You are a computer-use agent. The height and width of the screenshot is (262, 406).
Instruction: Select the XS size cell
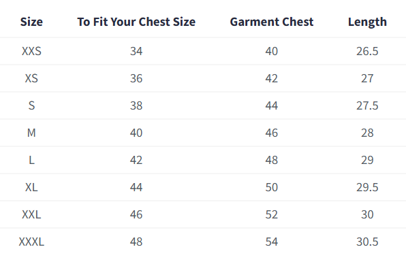[31, 78]
